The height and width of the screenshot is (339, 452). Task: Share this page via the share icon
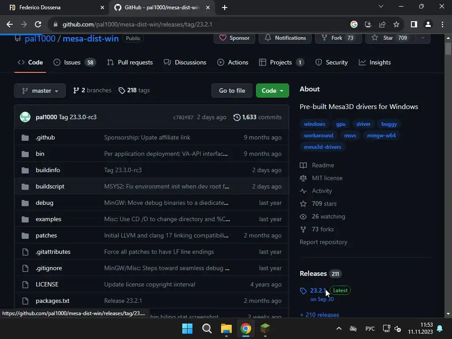[382, 25]
